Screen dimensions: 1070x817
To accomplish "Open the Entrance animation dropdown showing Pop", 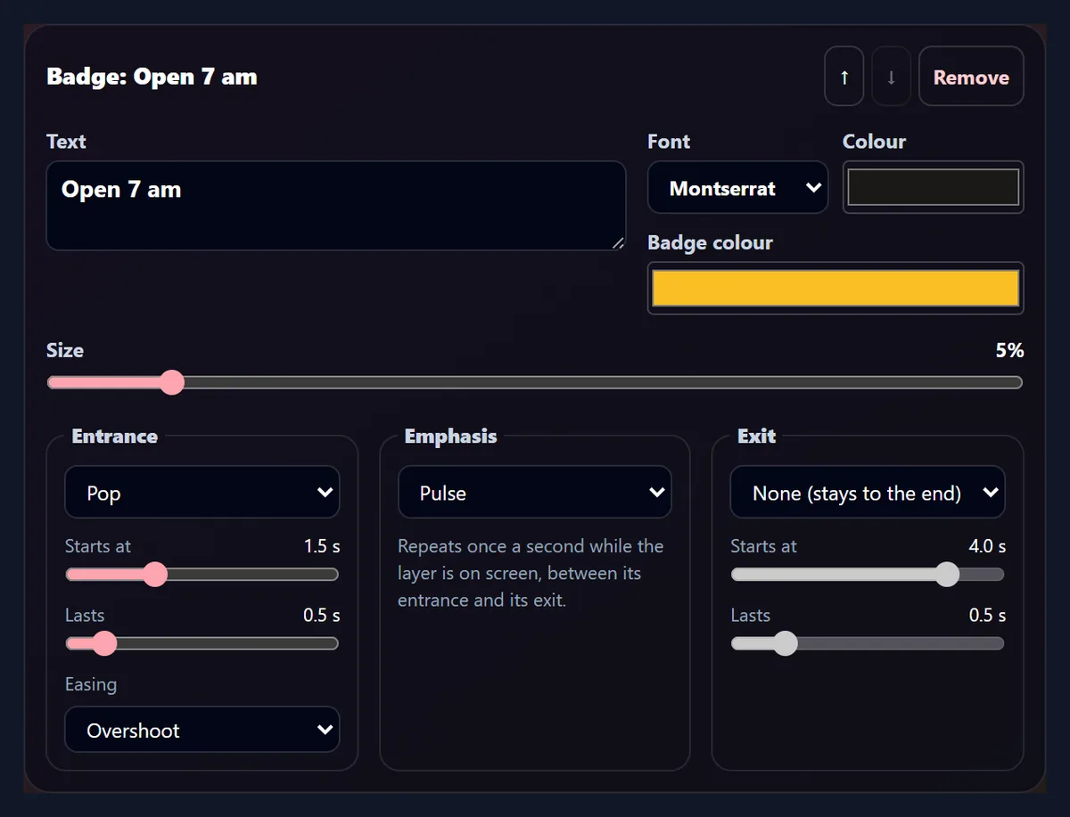I will 202,493.
